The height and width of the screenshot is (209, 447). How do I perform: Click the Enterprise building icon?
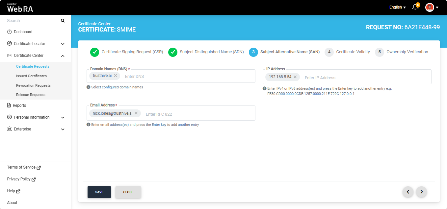point(10,129)
